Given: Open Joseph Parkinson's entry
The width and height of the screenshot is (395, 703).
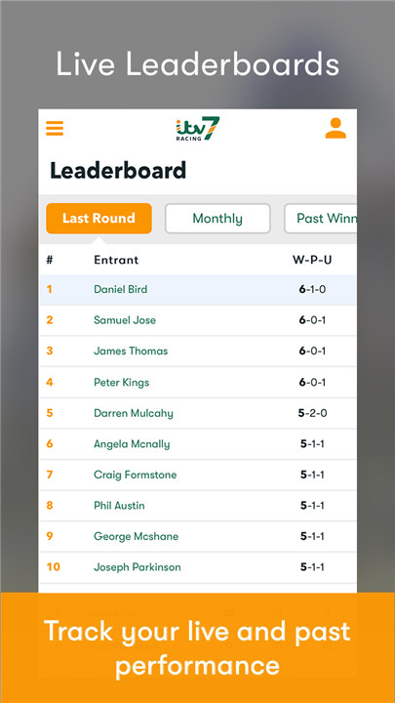Looking at the screenshot, I should (138, 567).
